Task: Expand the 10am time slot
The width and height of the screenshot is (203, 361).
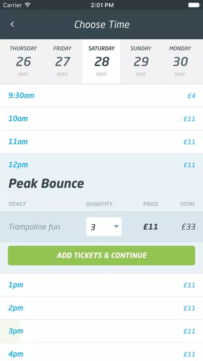Action: (102, 119)
